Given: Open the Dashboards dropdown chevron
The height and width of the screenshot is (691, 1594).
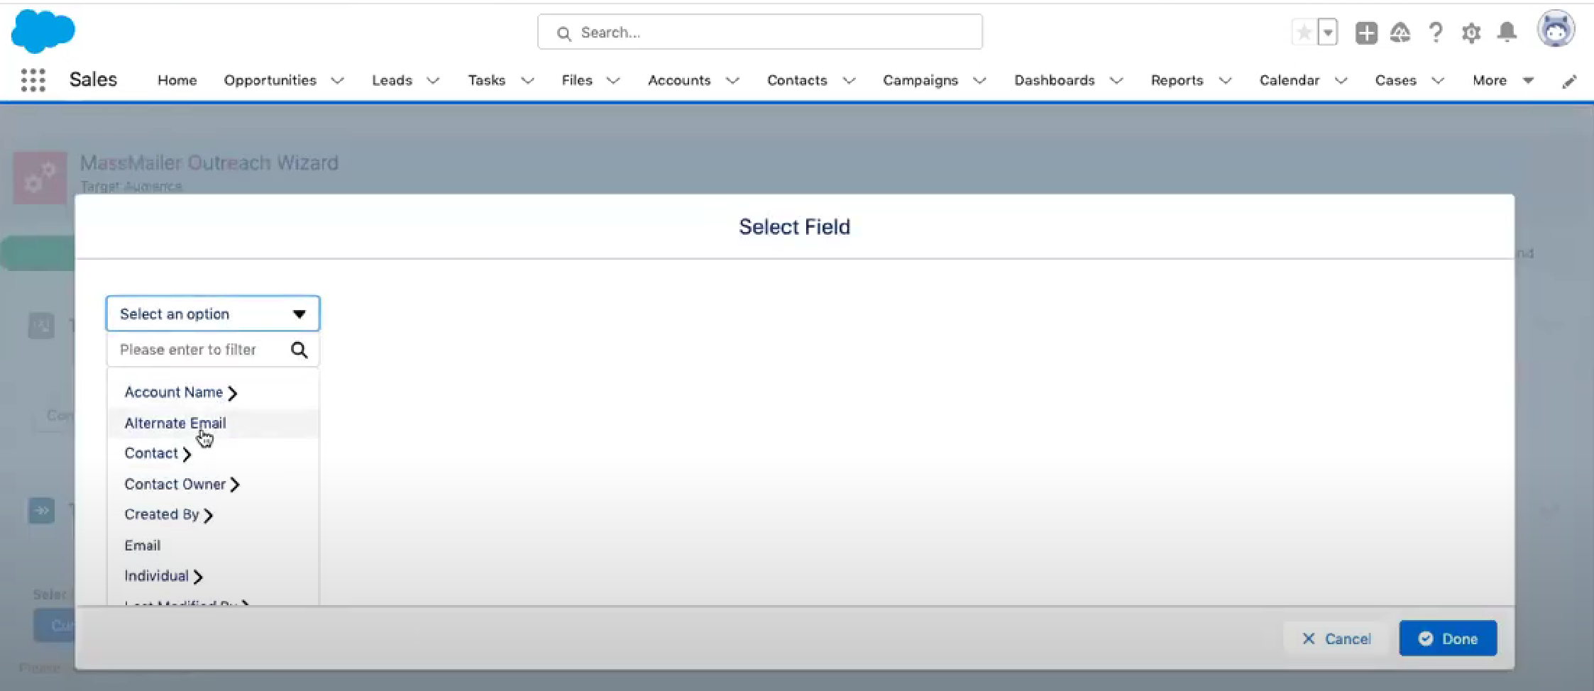Looking at the screenshot, I should (x=1116, y=81).
